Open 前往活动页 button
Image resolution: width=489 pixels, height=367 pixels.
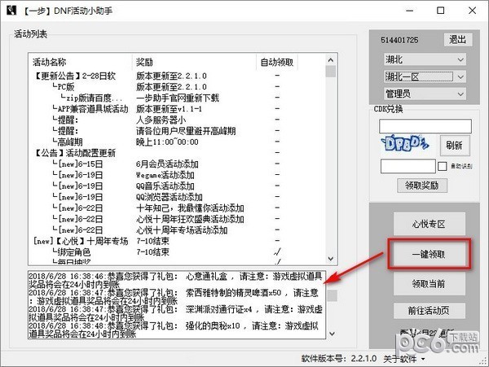pyautogui.click(x=430, y=310)
